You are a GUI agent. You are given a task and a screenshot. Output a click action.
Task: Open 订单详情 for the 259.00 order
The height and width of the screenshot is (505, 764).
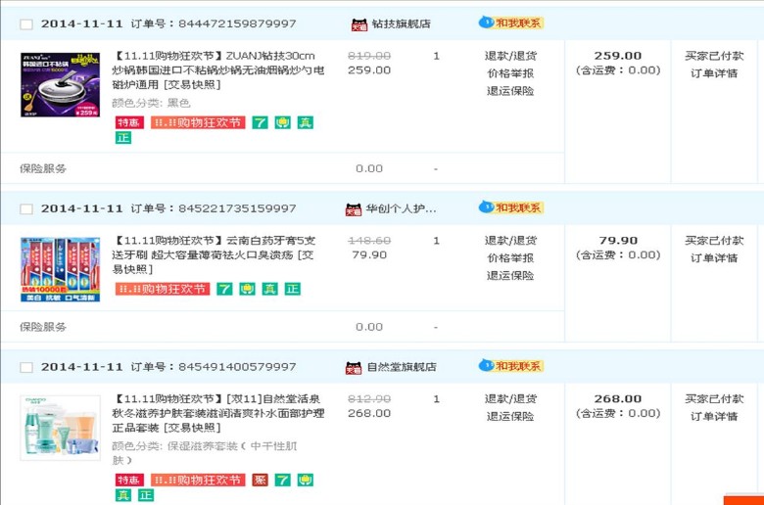pos(714,73)
